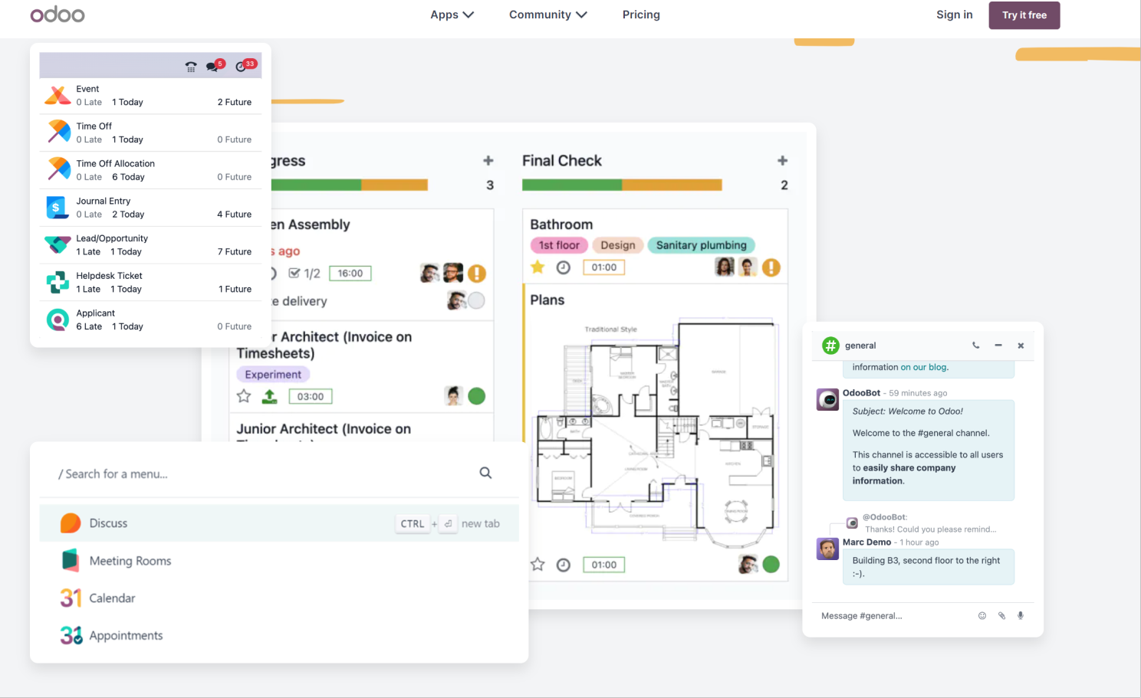Open emoji picker in message box
The image size is (1141, 698).
[x=982, y=616]
